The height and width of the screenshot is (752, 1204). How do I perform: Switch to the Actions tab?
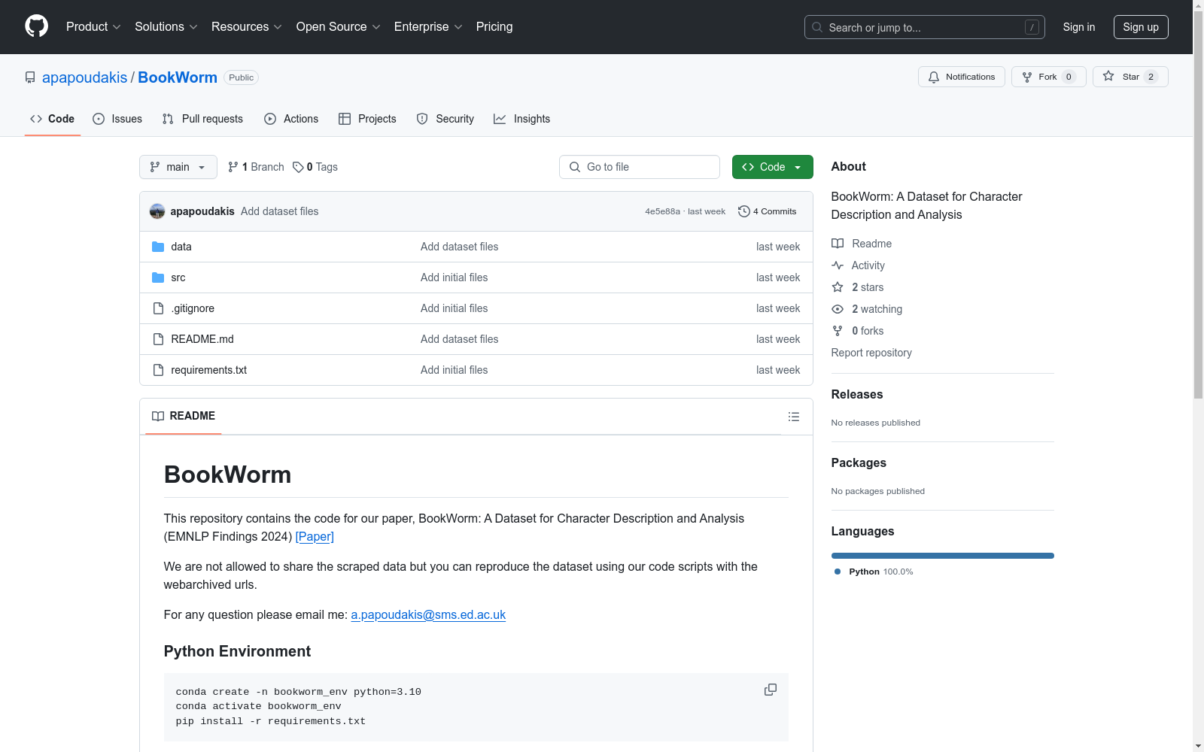click(x=291, y=119)
